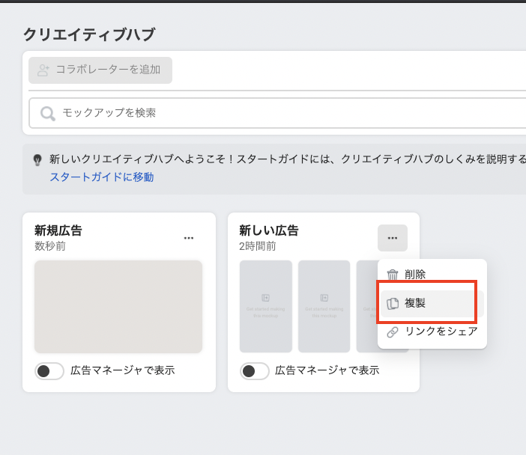
Task: Toggle 広告マネージャで表示 for 新規広告
Action: click(49, 370)
